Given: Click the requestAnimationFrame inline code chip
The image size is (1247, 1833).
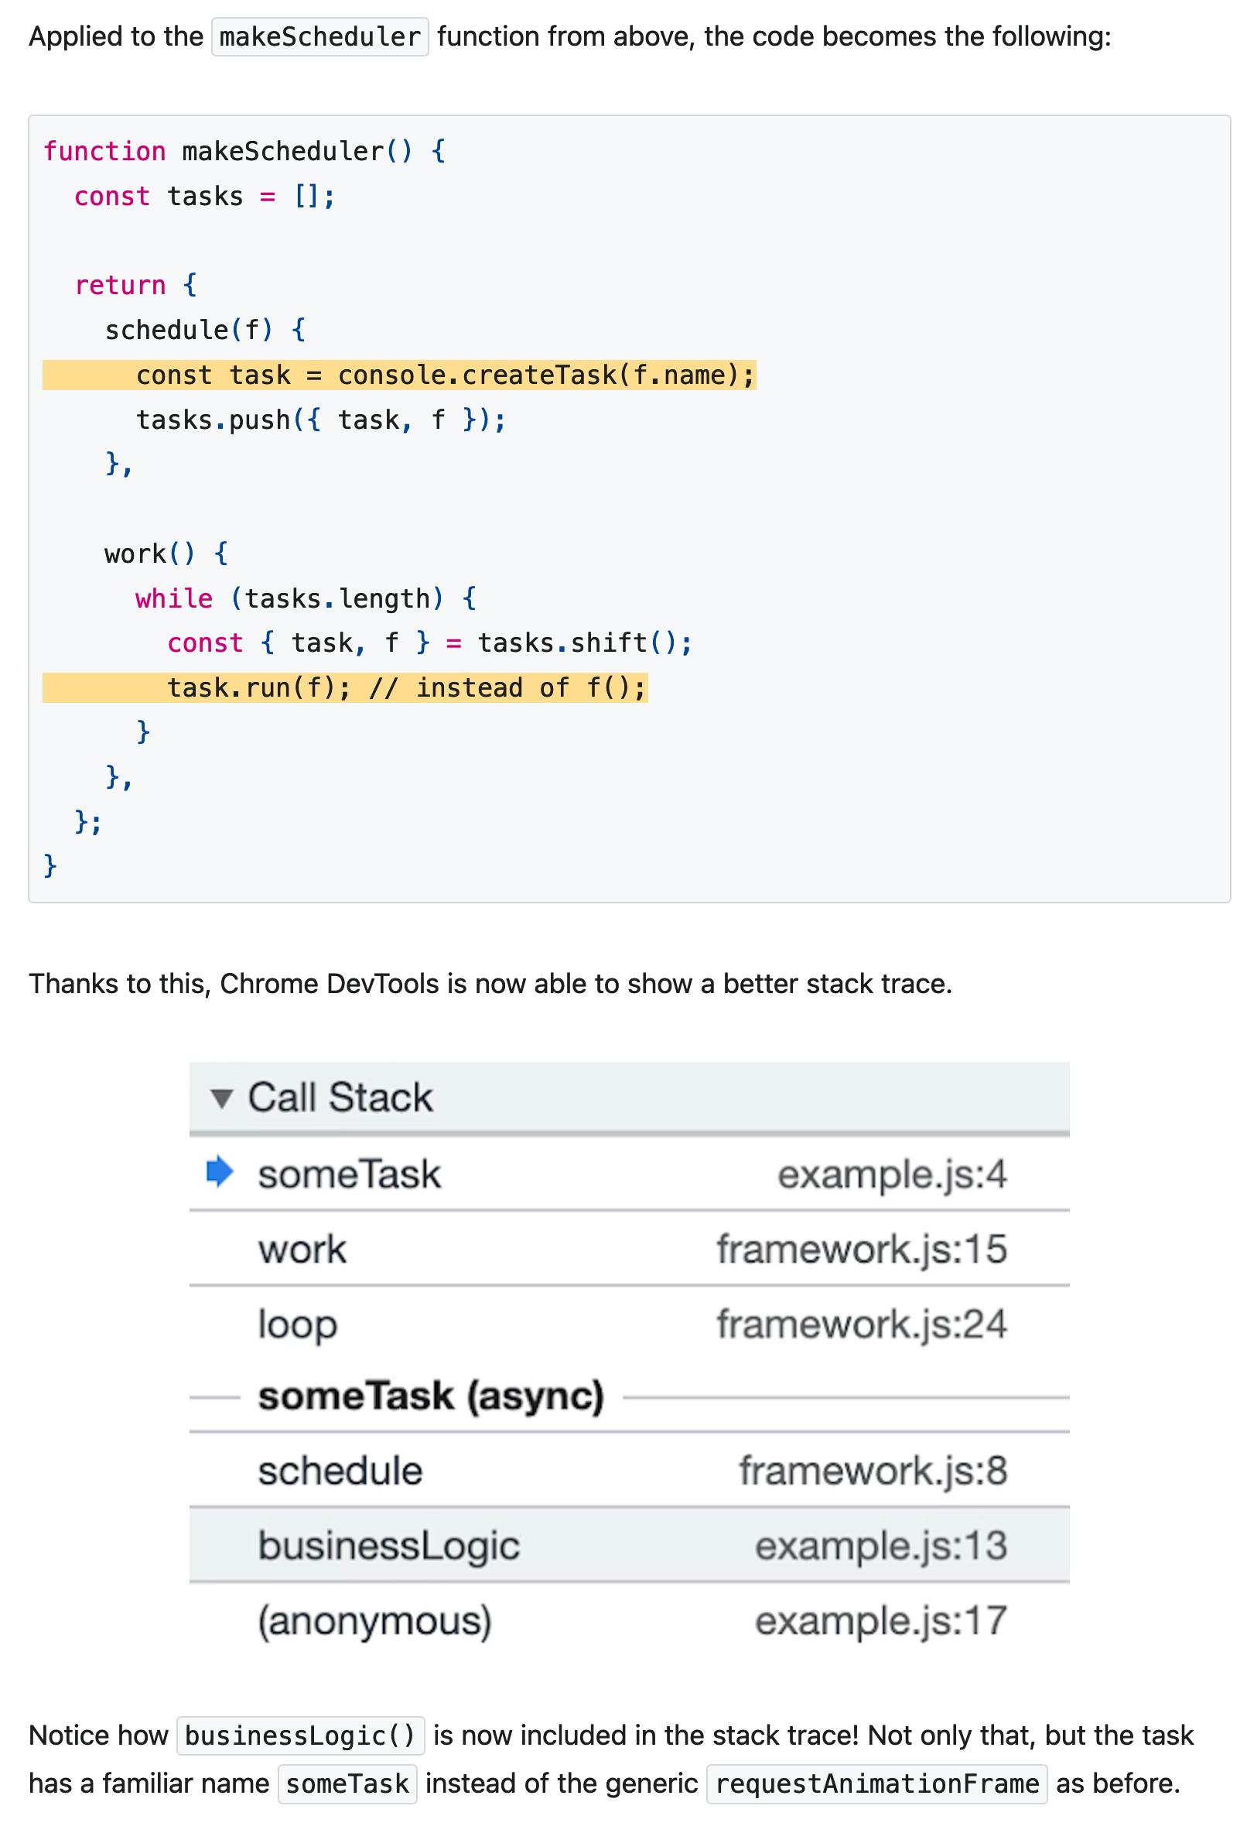Looking at the screenshot, I should point(877,1783).
